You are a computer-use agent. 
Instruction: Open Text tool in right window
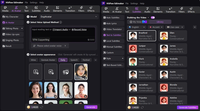(127, 10)
